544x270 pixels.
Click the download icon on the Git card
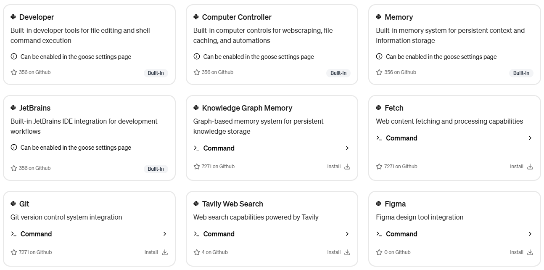pyautogui.click(x=165, y=252)
